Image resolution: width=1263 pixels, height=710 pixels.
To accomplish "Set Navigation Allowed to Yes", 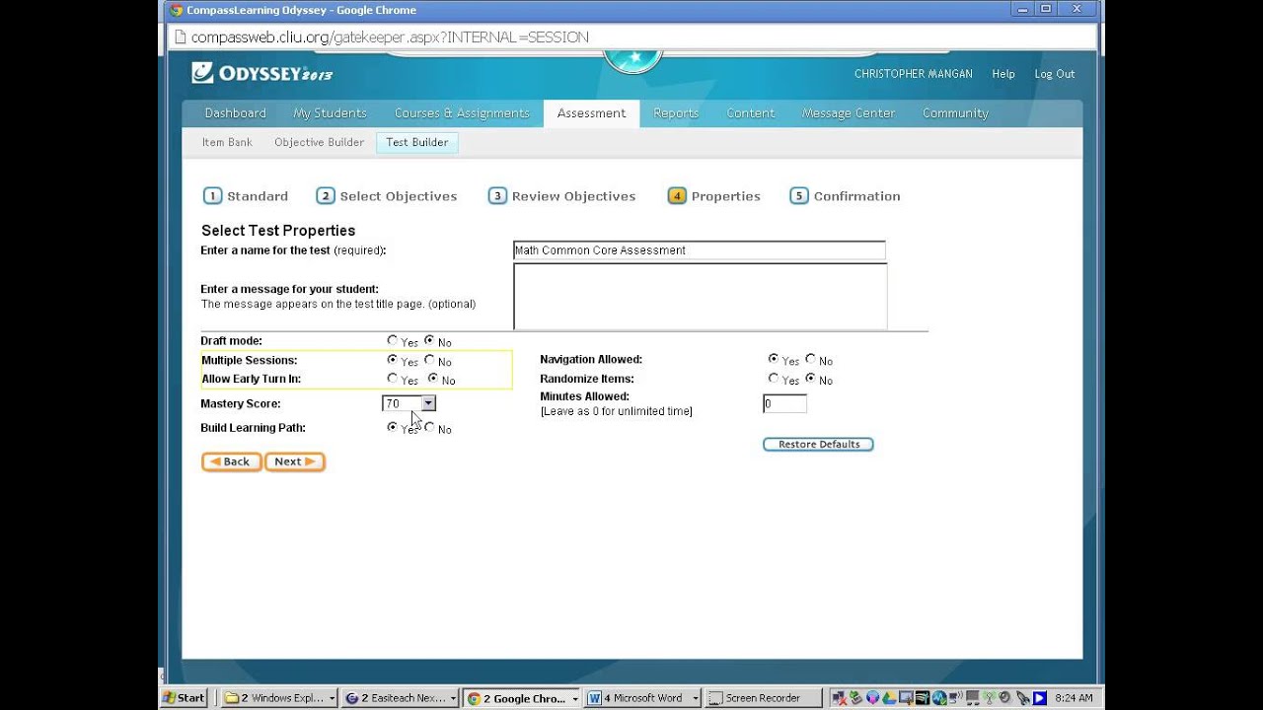I will coord(774,359).
